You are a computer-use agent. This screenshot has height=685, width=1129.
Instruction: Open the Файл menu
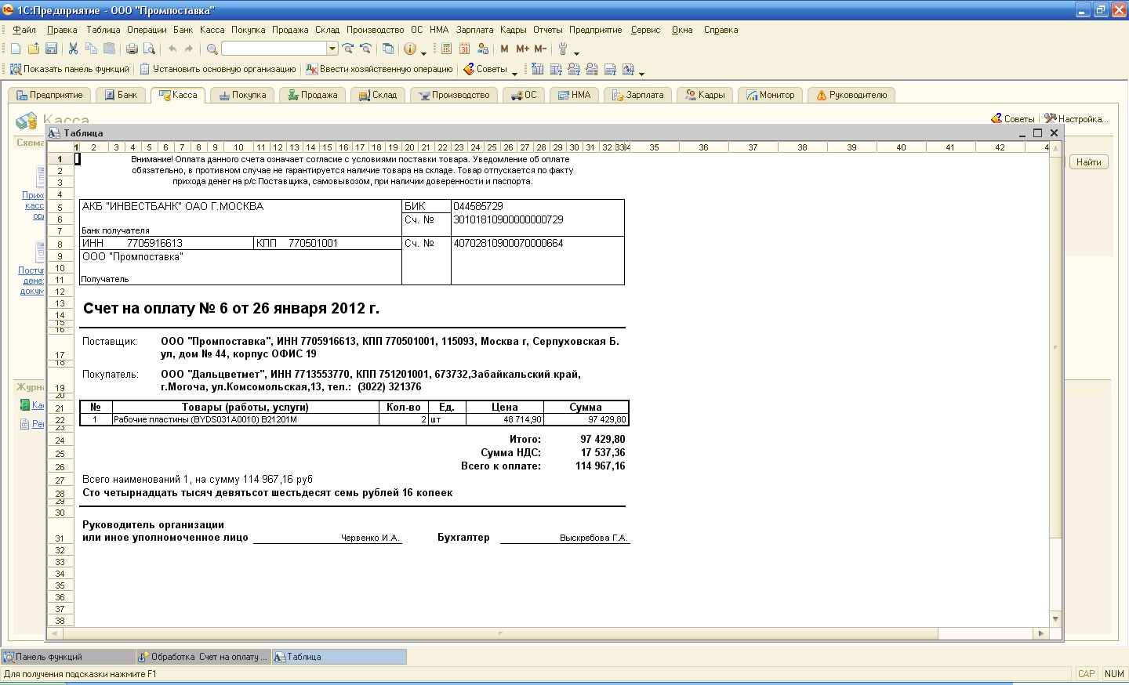tap(24, 30)
